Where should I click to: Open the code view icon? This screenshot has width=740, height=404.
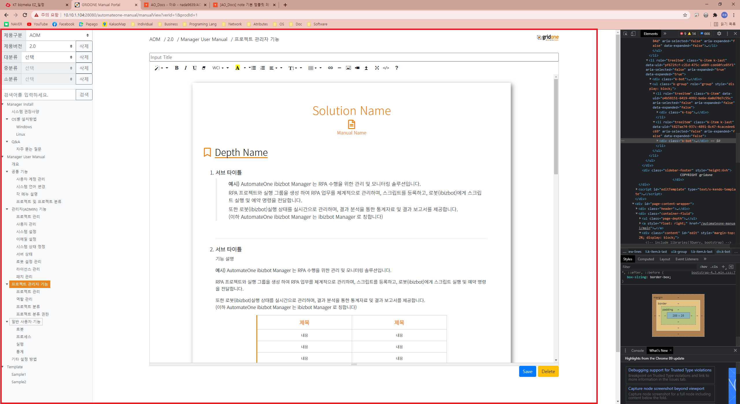[386, 68]
